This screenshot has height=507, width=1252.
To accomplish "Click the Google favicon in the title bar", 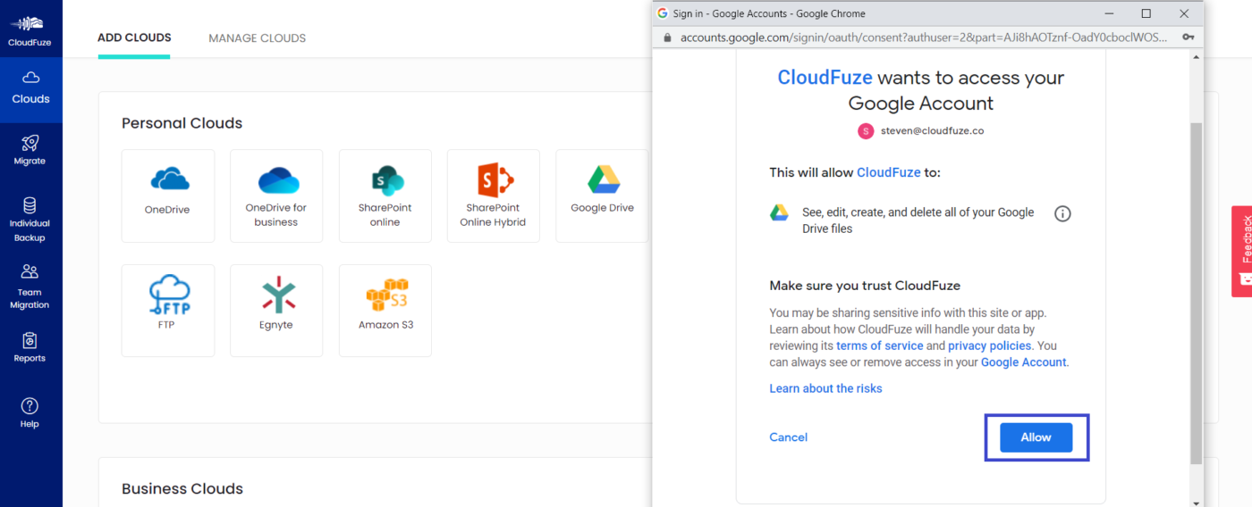I will pos(663,13).
